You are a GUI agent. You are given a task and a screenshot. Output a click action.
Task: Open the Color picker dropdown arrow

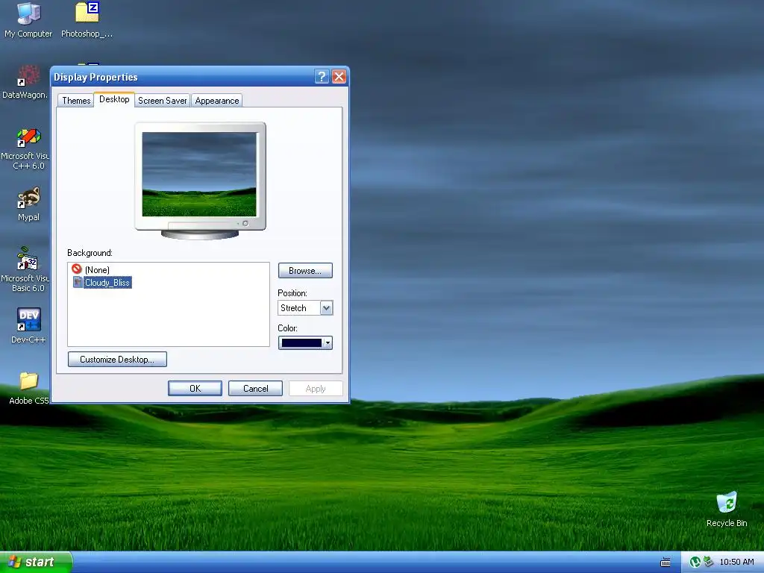pos(328,343)
